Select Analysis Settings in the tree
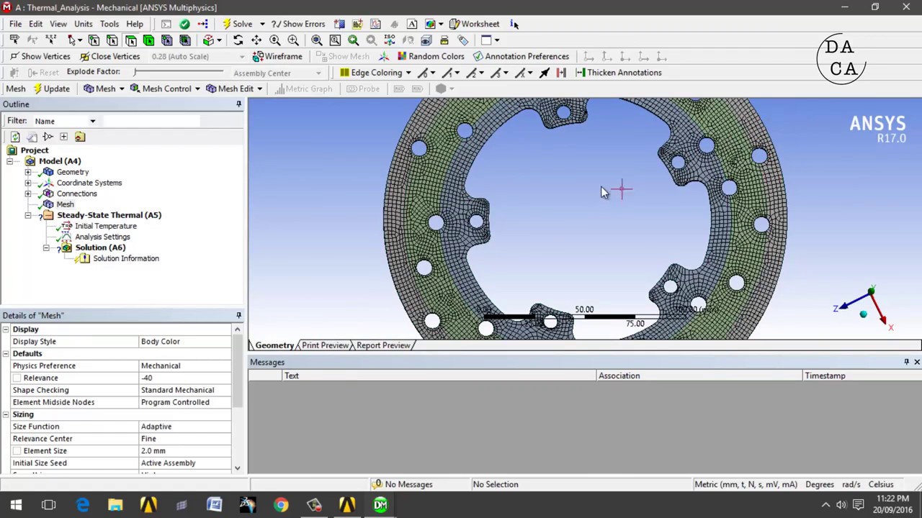This screenshot has height=518, width=922. click(102, 237)
